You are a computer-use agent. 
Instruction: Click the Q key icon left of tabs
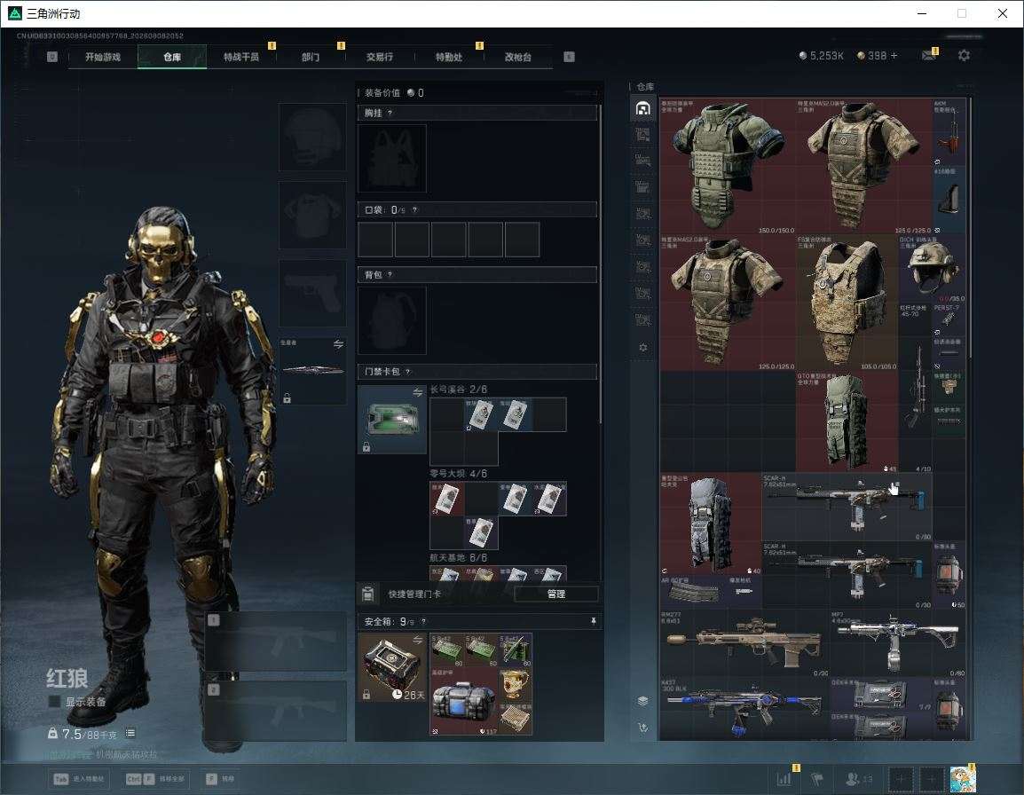pyautogui.click(x=52, y=57)
